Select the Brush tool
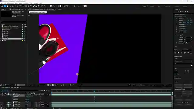This screenshot has width=194, height=109. tap(34, 6)
